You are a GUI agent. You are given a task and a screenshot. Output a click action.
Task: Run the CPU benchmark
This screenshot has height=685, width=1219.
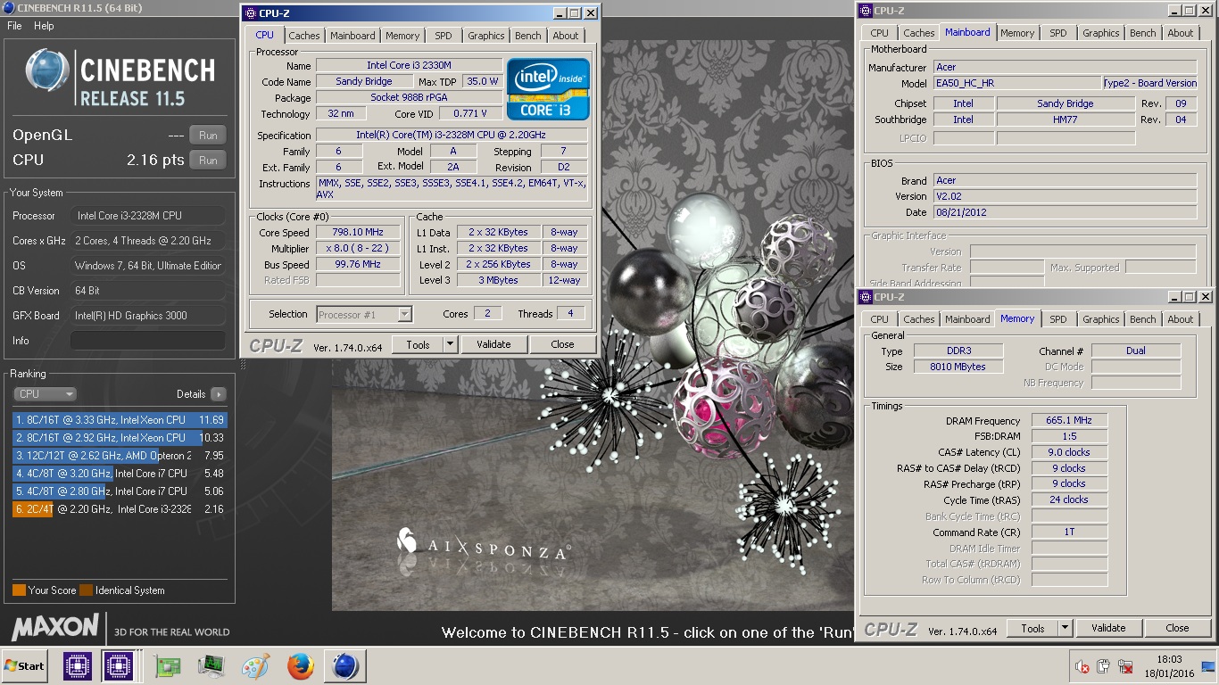(208, 161)
